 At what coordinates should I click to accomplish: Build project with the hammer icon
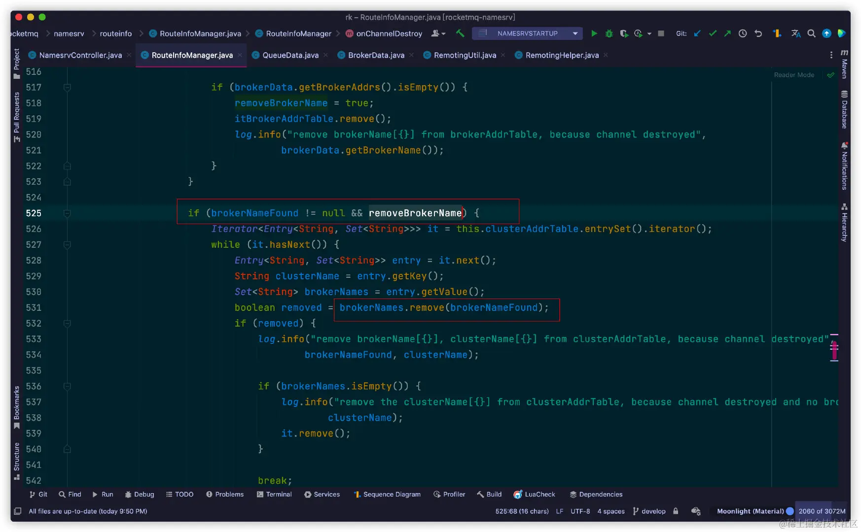tap(460, 33)
